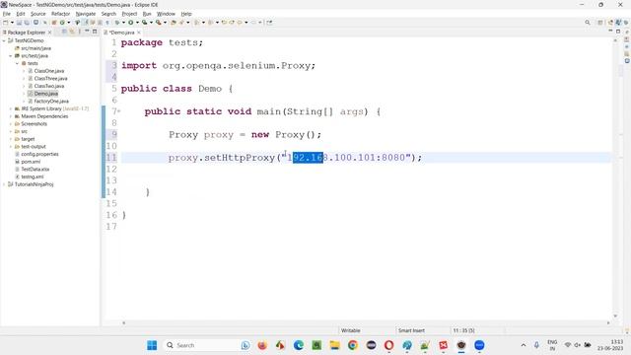Toggle the code fold marker on line 7
631x355 pixels.
(x=119, y=111)
